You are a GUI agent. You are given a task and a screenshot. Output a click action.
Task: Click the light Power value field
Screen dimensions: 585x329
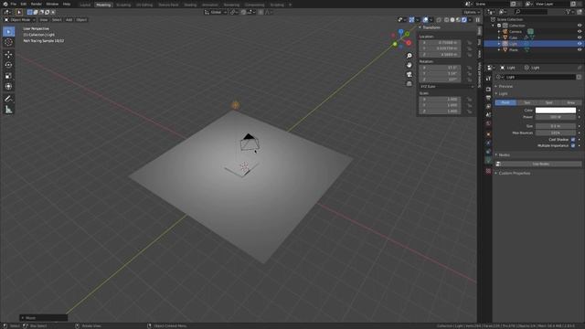(x=556, y=117)
